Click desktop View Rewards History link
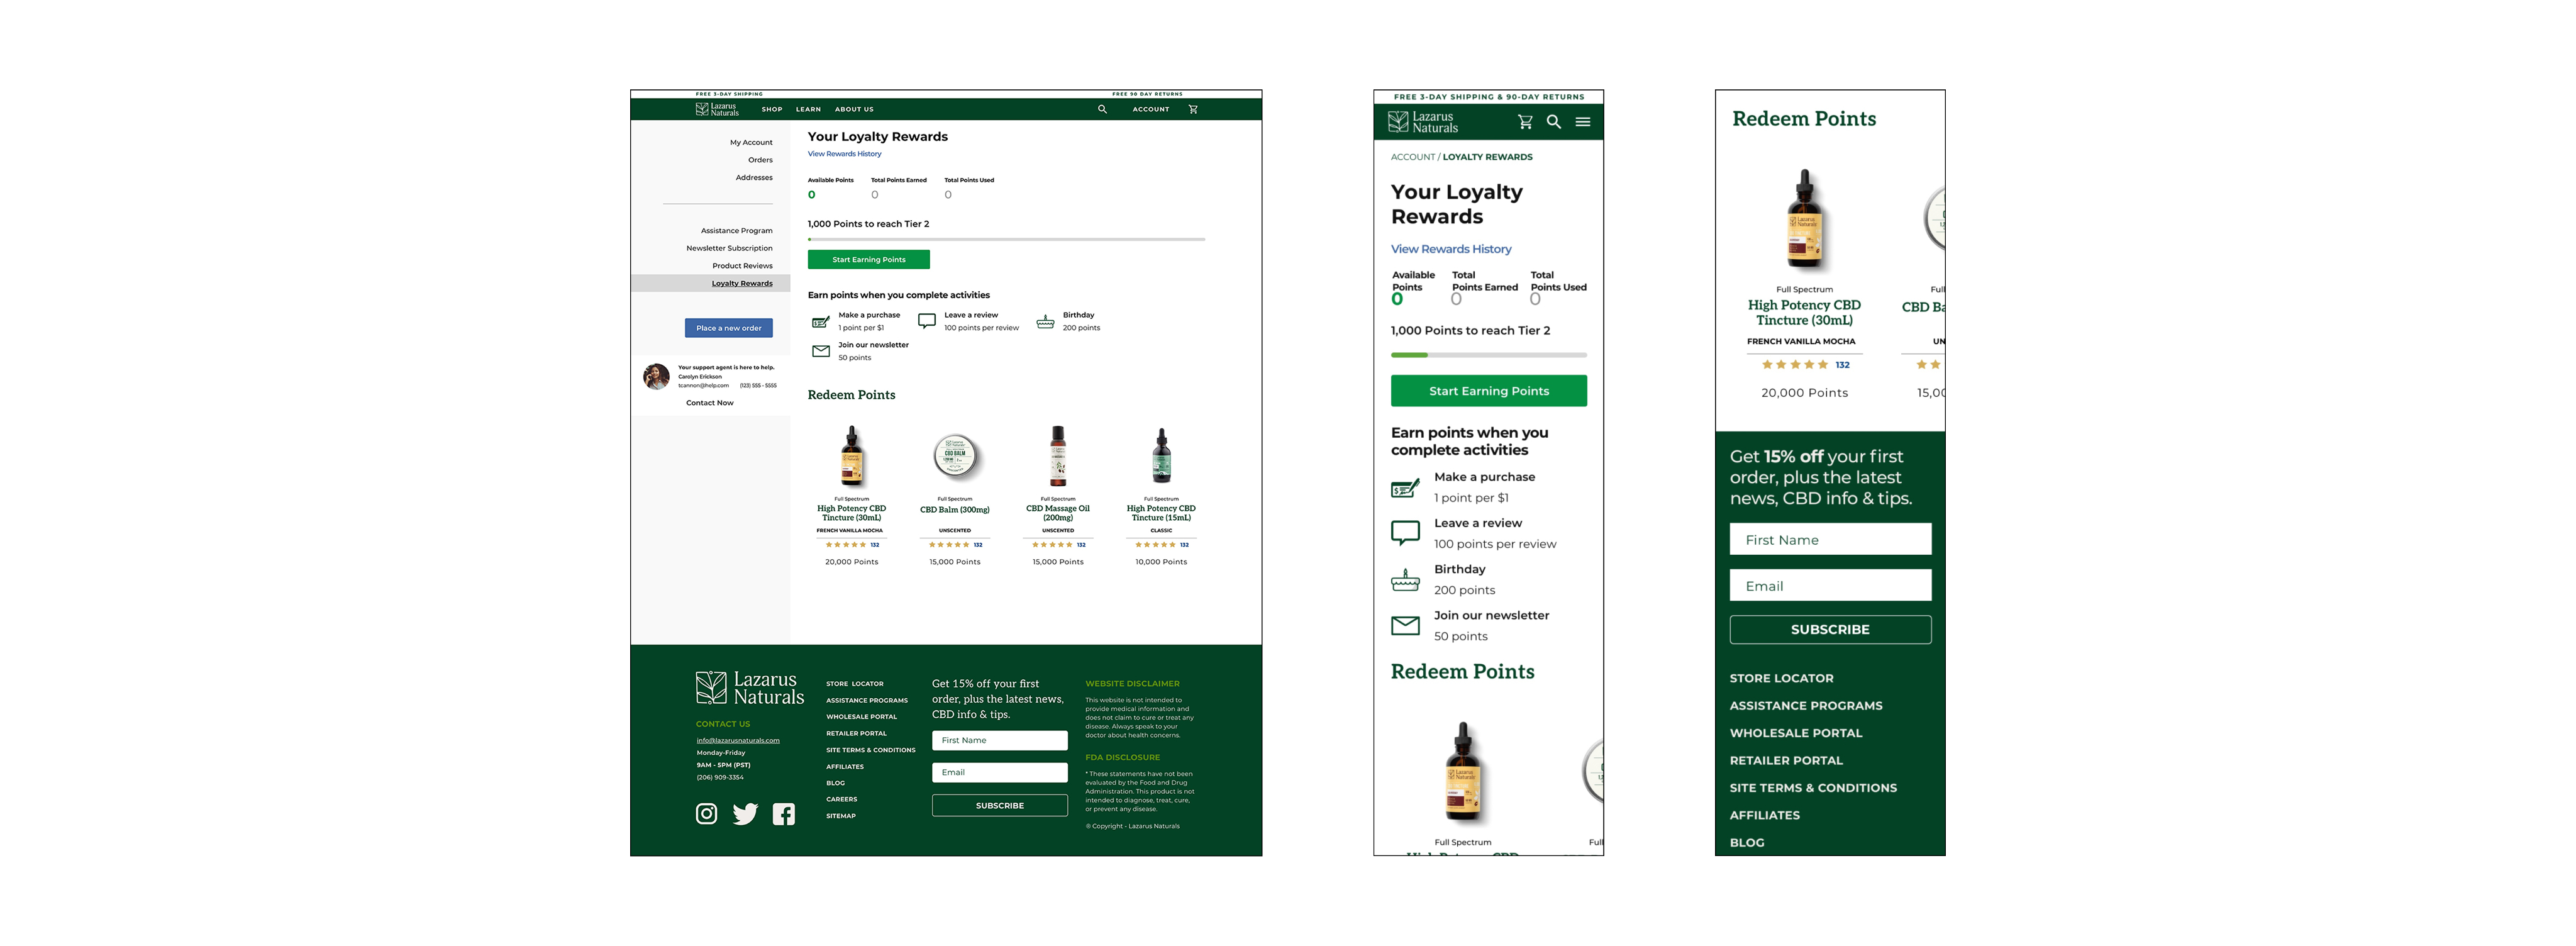The height and width of the screenshot is (946, 2576). tap(844, 154)
